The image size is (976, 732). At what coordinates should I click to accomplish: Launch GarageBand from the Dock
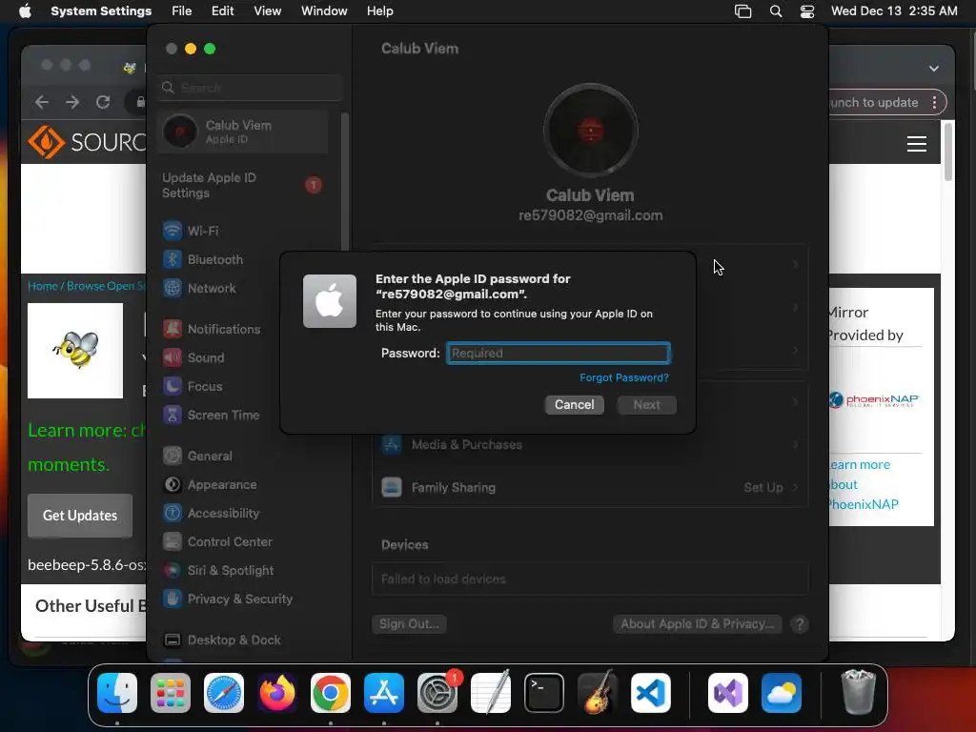click(598, 693)
